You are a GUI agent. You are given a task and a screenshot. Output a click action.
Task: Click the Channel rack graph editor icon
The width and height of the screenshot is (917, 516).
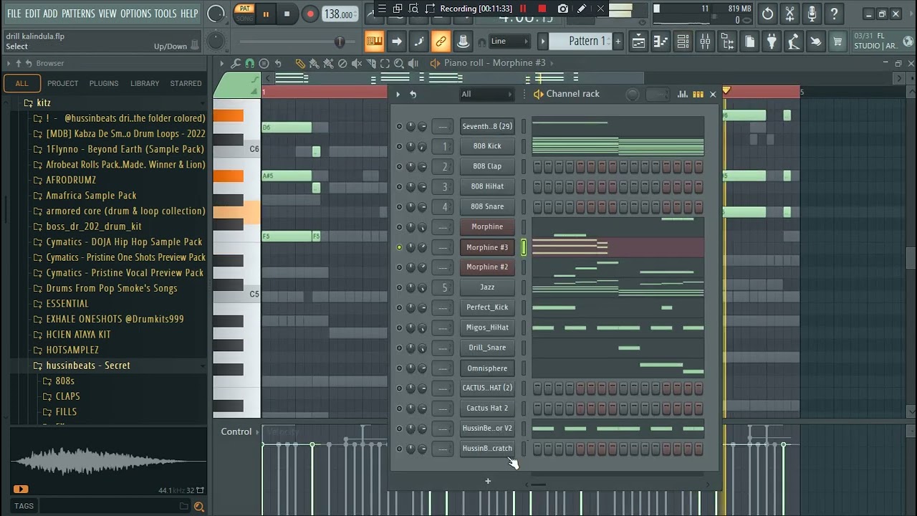[683, 94]
